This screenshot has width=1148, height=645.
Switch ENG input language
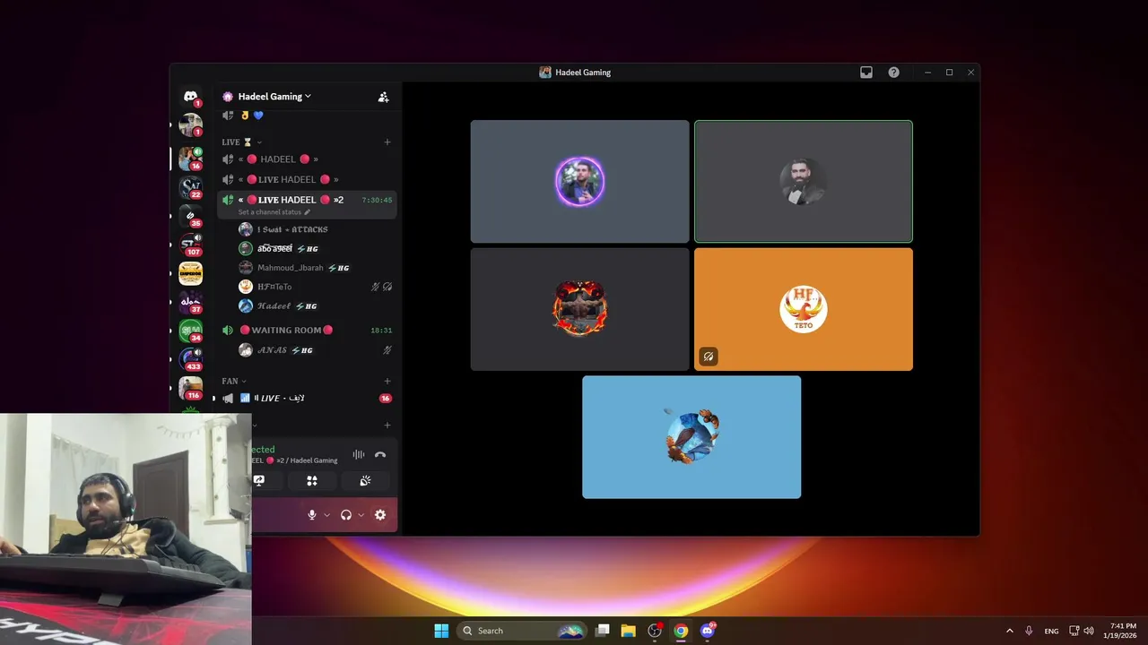pyautogui.click(x=1051, y=631)
